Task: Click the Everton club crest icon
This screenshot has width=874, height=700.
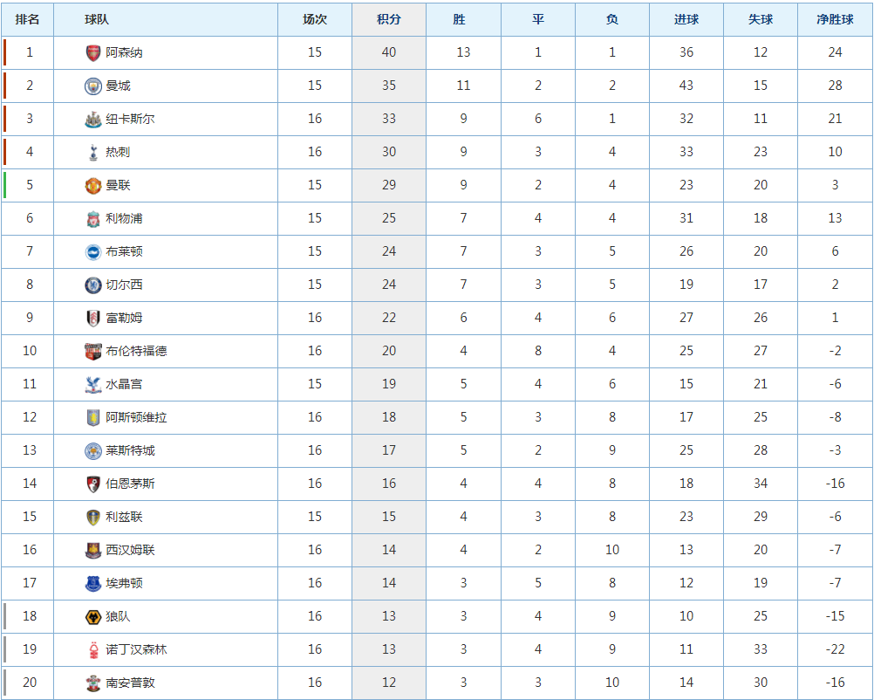Action: click(x=93, y=583)
